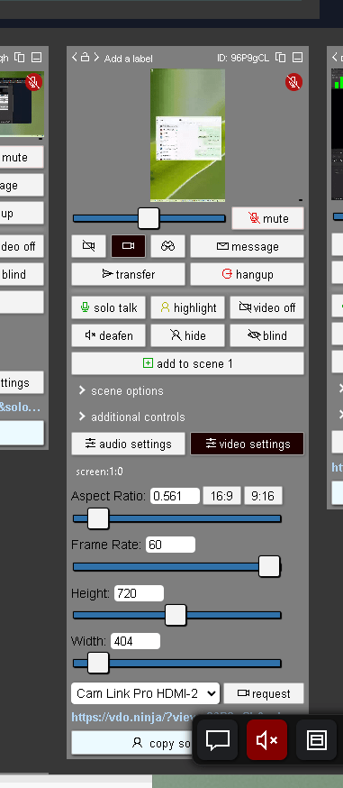The image size is (343, 788).
Task: Expand additional controls
Action: [x=131, y=417]
